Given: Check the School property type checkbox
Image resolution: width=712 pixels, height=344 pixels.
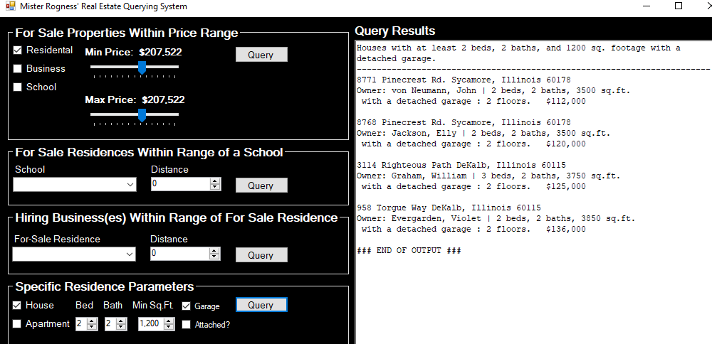Looking at the screenshot, I should [x=18, y=87].
